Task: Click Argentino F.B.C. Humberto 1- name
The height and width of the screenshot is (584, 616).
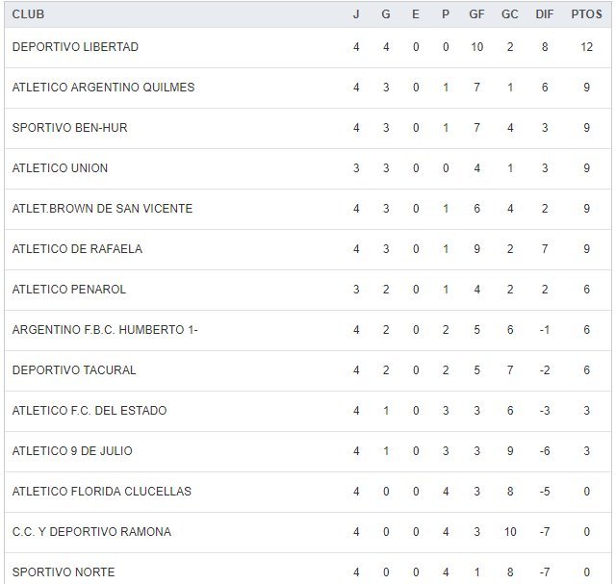Action: tap(106, 330)
